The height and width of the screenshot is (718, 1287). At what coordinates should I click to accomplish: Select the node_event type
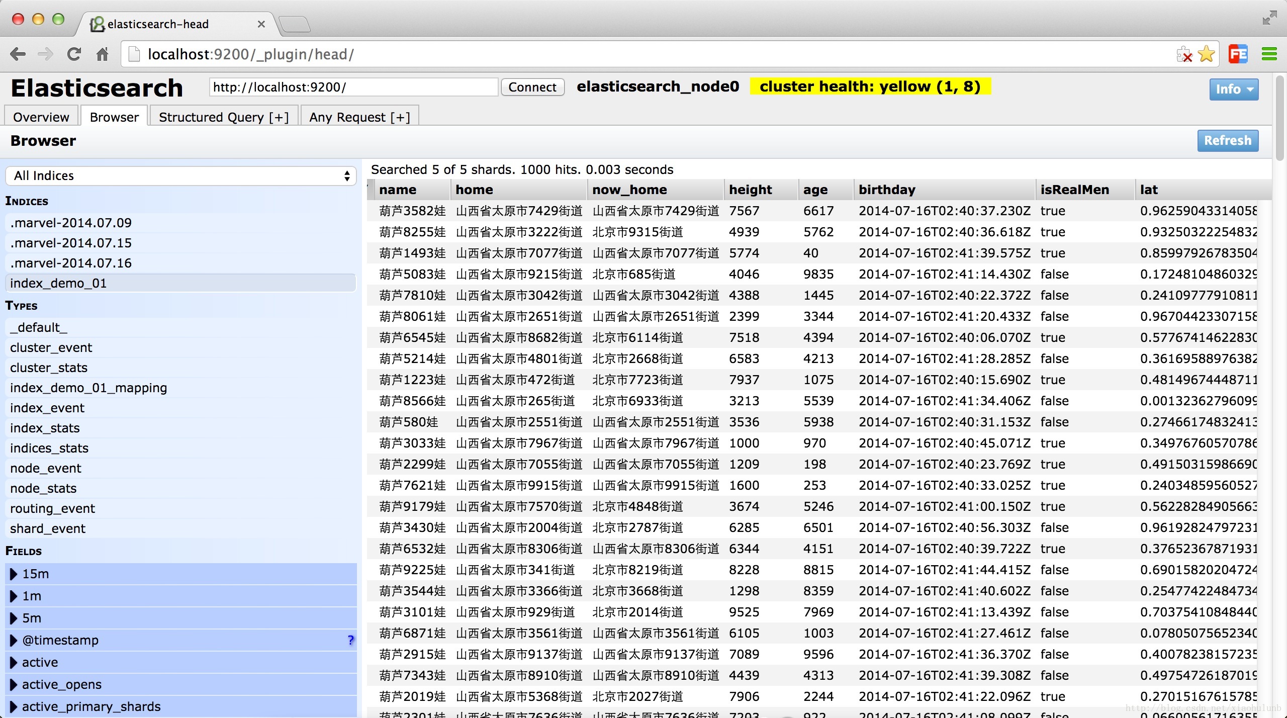pyautogui.click(x=181, y=468)
